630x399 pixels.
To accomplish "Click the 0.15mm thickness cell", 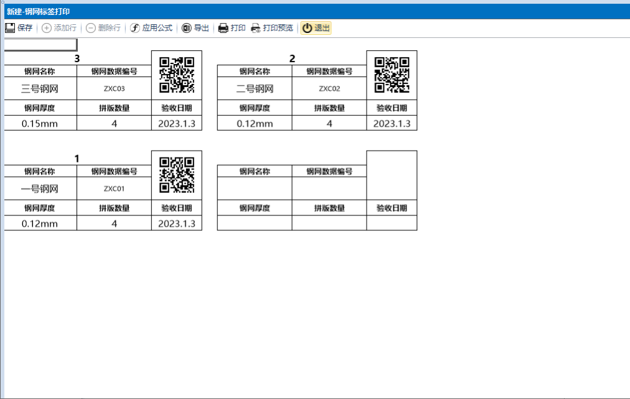I will point(40,123).
